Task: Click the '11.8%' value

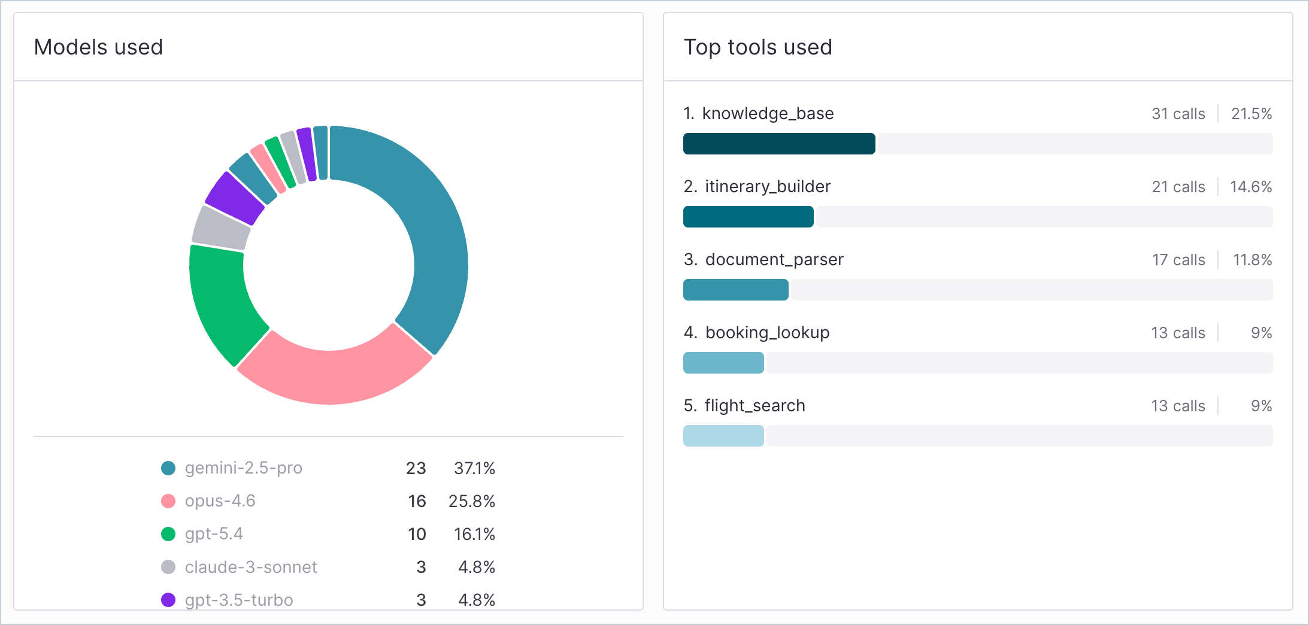Action: (x=1252, y=260)
